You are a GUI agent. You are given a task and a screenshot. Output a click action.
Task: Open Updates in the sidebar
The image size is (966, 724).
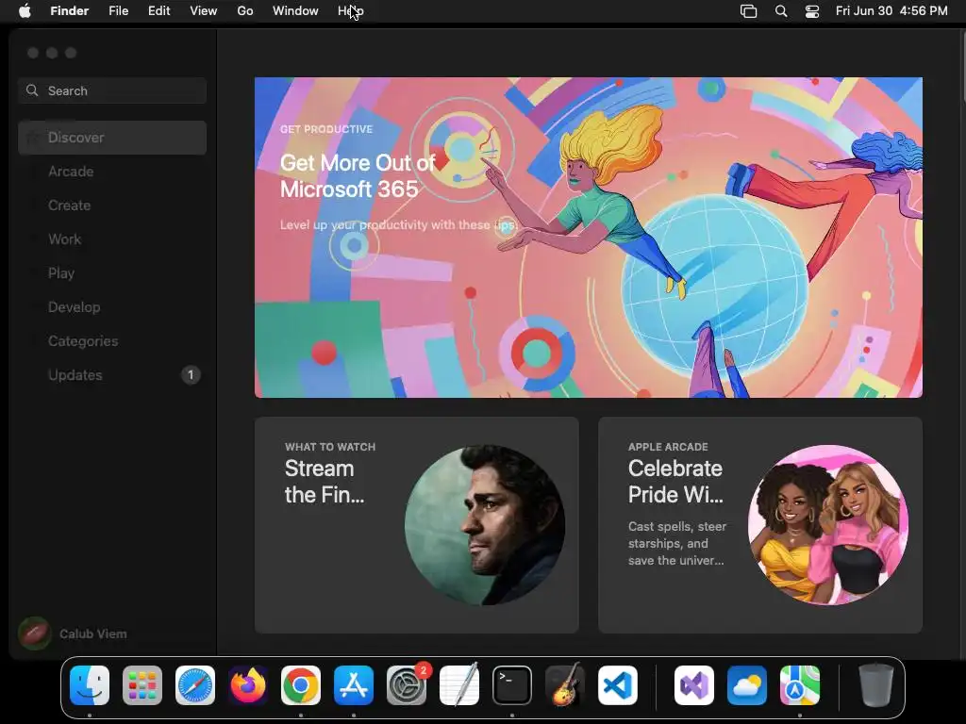click(x=112, y=375)
